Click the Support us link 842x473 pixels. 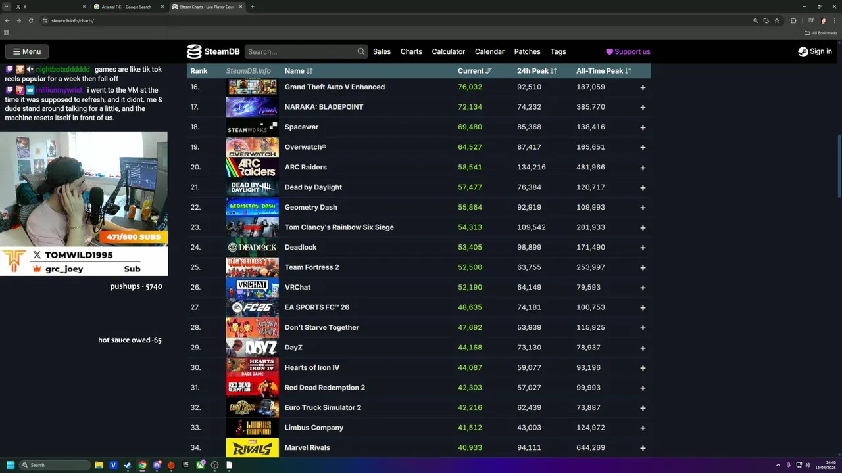point(628,51)
